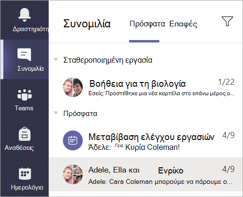Click the Εσείς: Προστέθηκε μια νέα καρτέλα preview
The height and width of the screenshot is (197, 243).
point(161,93)
